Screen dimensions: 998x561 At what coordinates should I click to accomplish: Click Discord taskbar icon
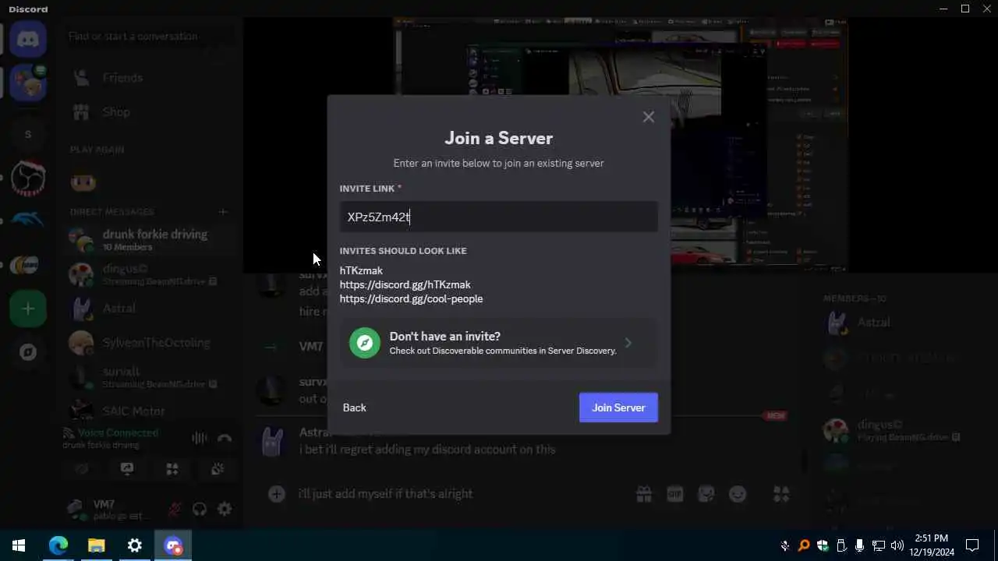click(172, 545)
